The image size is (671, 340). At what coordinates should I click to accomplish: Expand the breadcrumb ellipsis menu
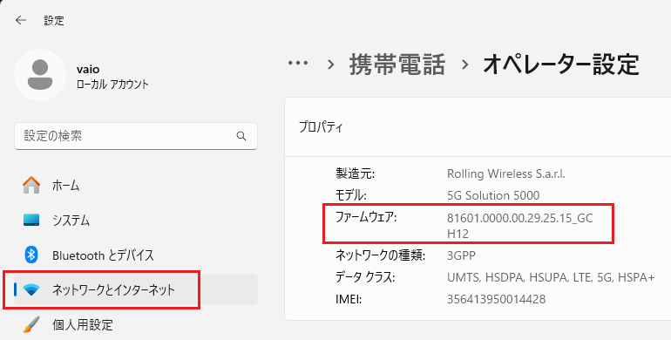[x=298, y=64]
